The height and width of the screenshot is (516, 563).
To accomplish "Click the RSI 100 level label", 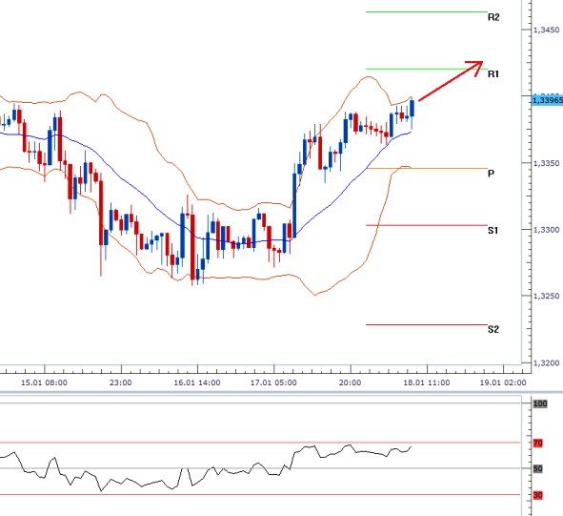I will pyautogui.click(x=540, y=403).
